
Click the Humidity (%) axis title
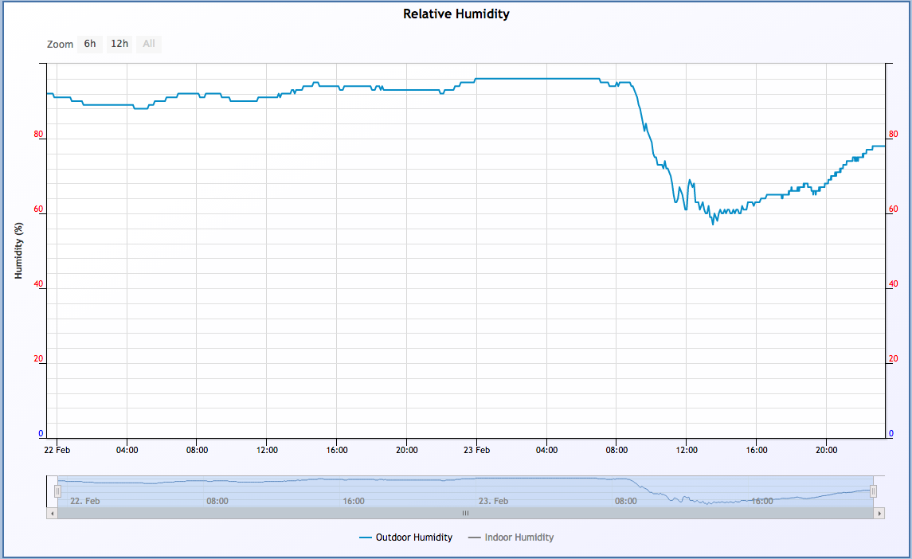[x=18, y=251]
